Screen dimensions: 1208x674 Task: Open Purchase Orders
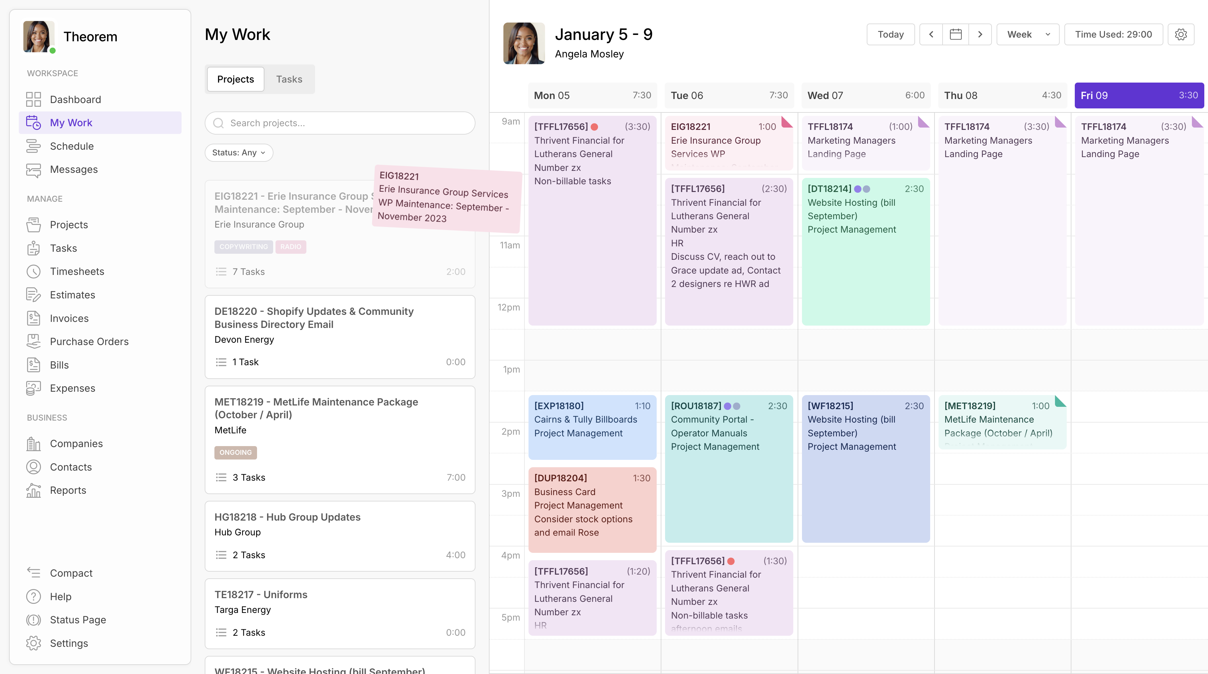[x=89, y=341]
